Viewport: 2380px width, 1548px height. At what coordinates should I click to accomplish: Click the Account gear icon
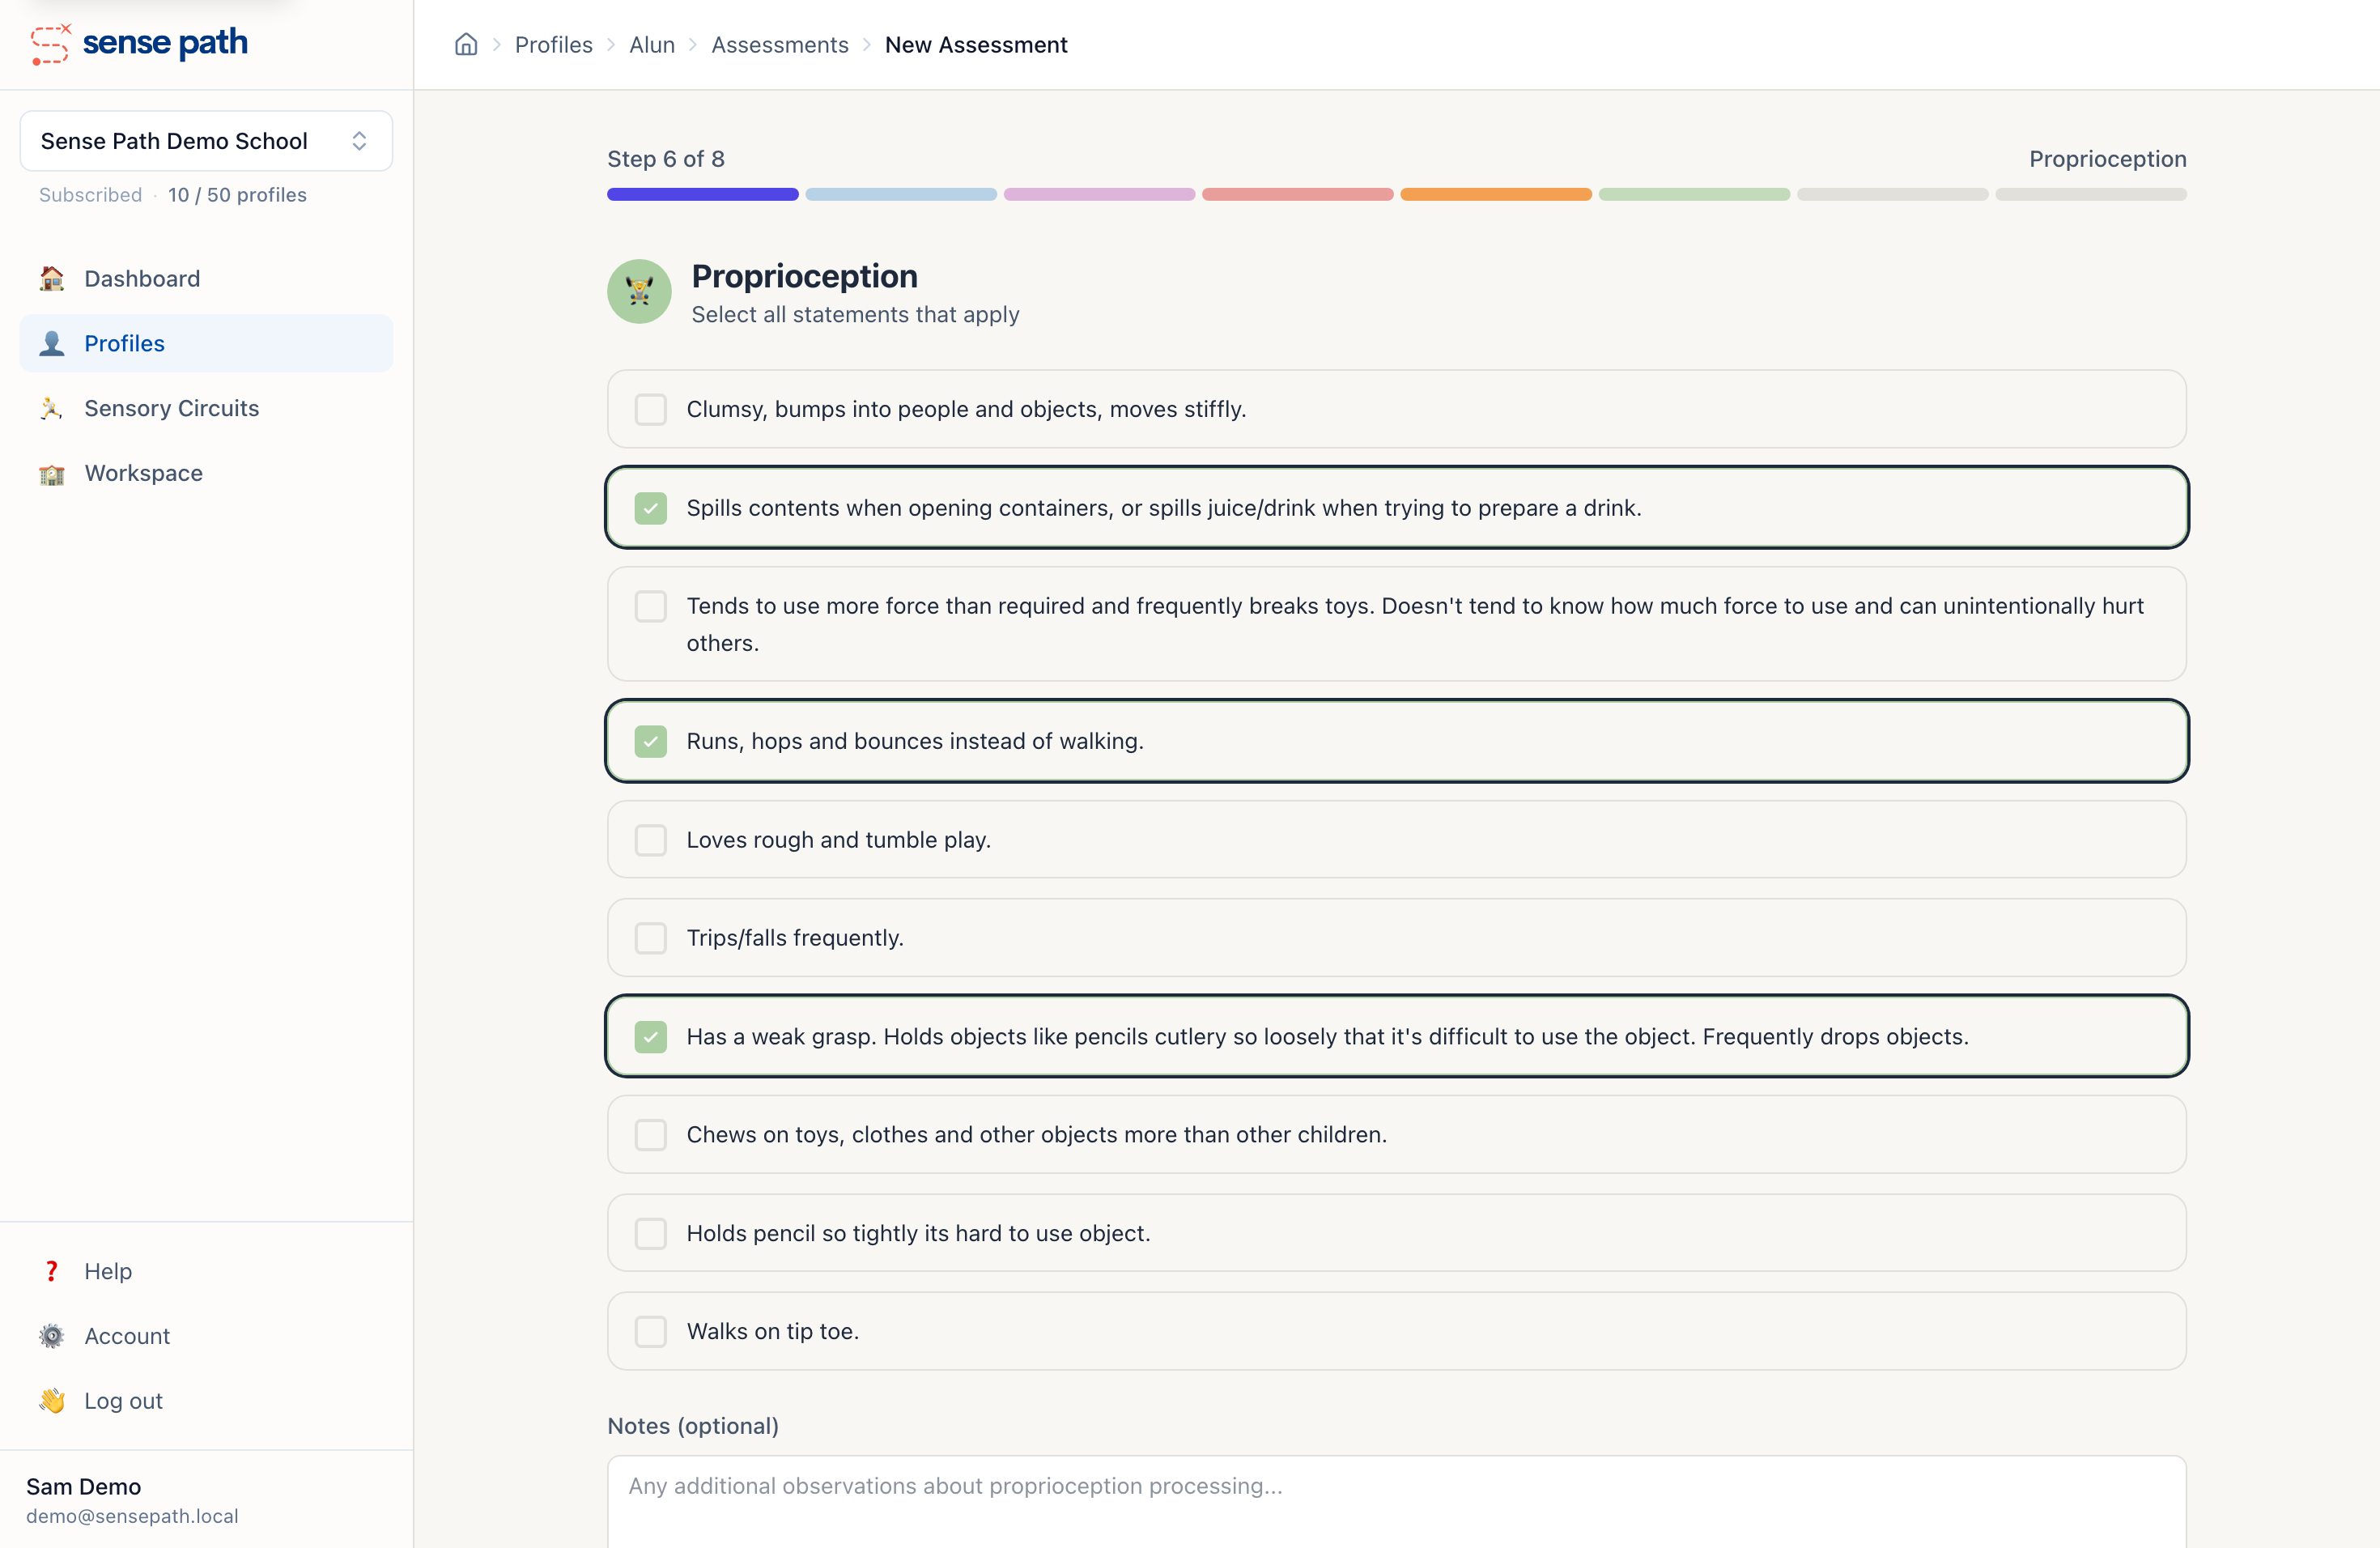(x=52, y=1336)
